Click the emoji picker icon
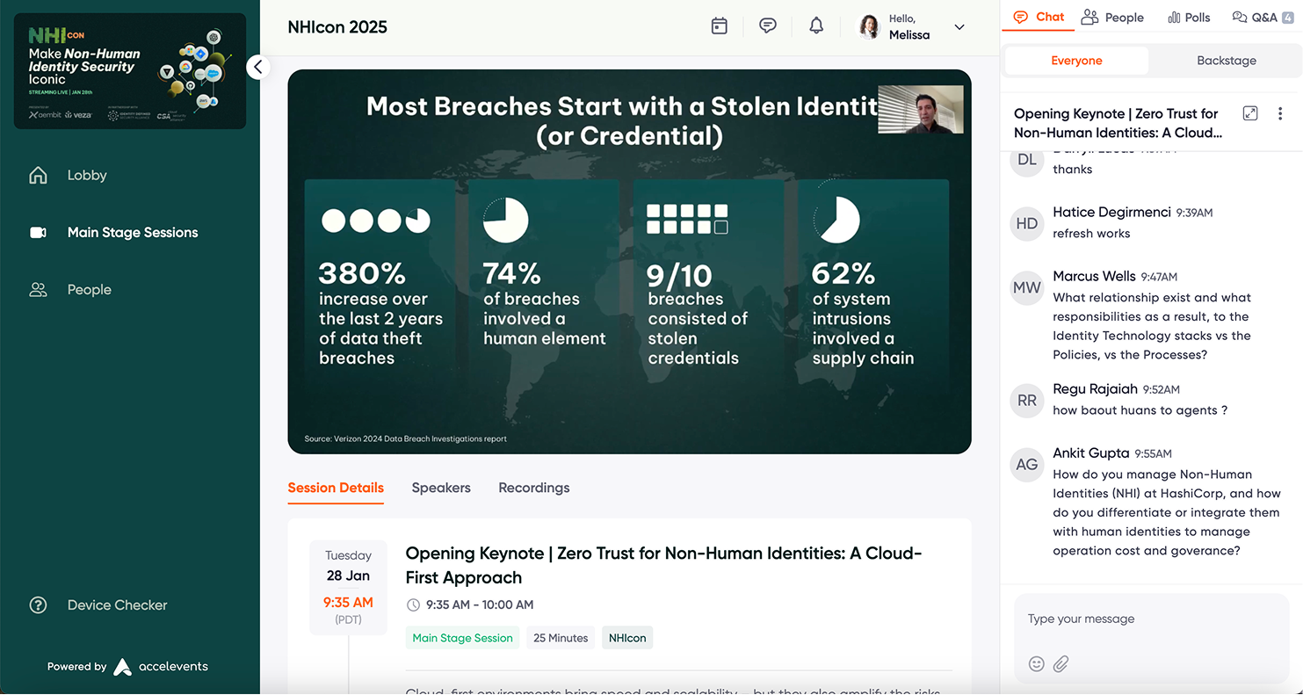 (x=1037, y=664)
